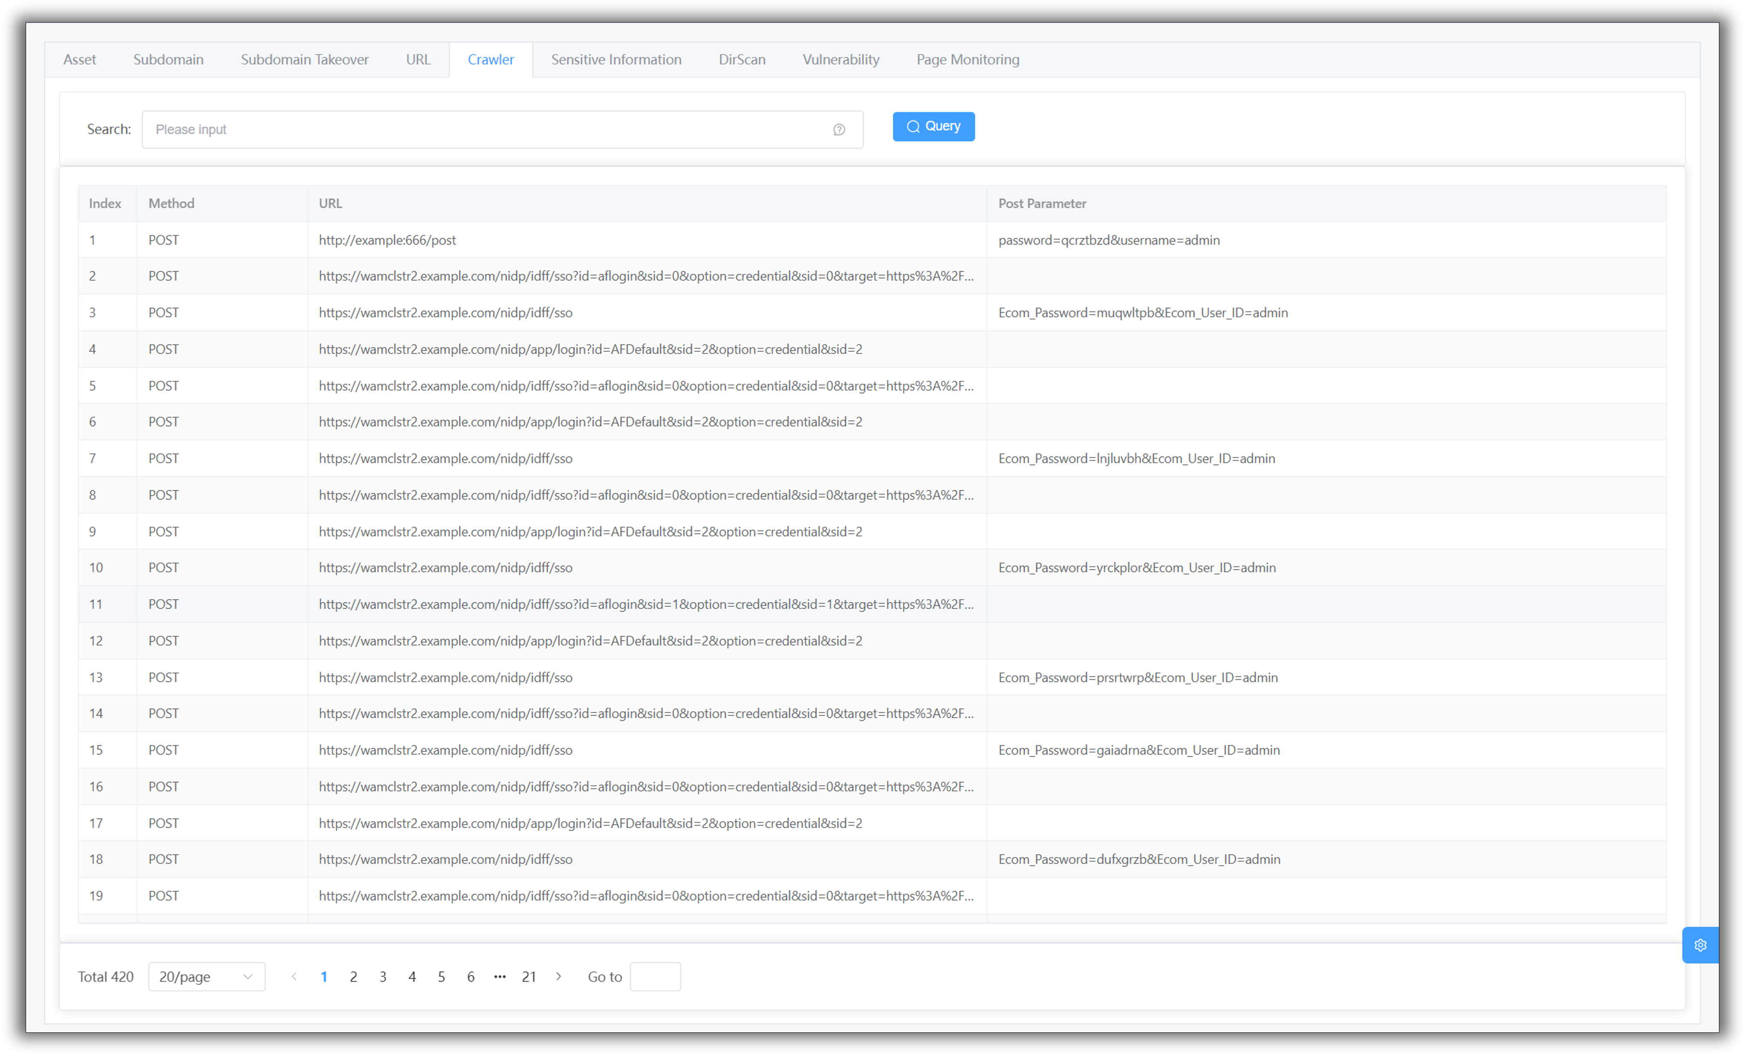This screenshot has width=1745, height=1055.
Task: Click the http://example:666/post URL cell
Action: coord(387,240)
